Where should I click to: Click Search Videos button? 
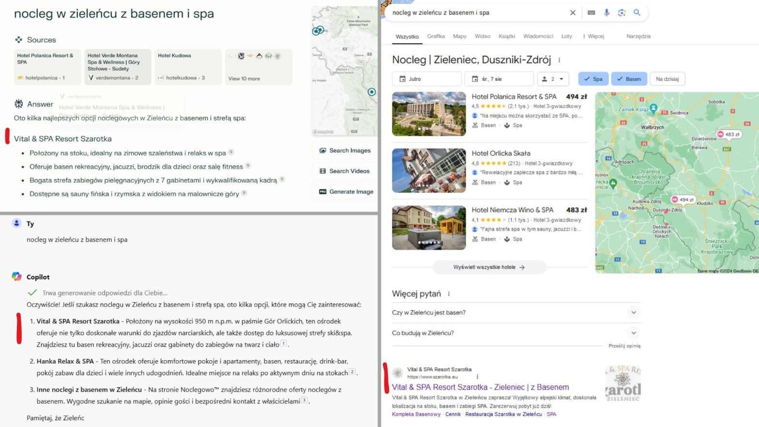[345, 171]
